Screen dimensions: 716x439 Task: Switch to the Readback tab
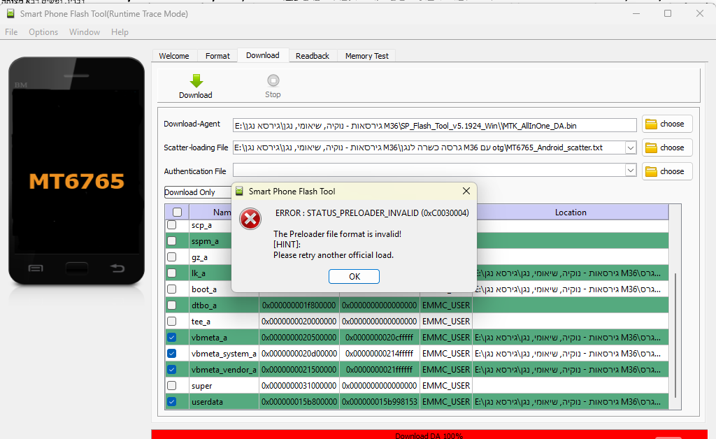[312, 56]
